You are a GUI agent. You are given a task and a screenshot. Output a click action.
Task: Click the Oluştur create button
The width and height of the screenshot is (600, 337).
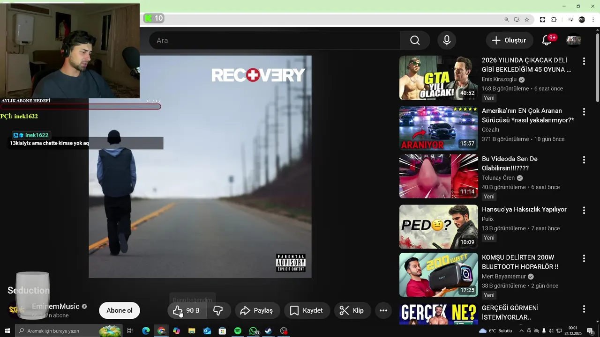coord(509,40)
